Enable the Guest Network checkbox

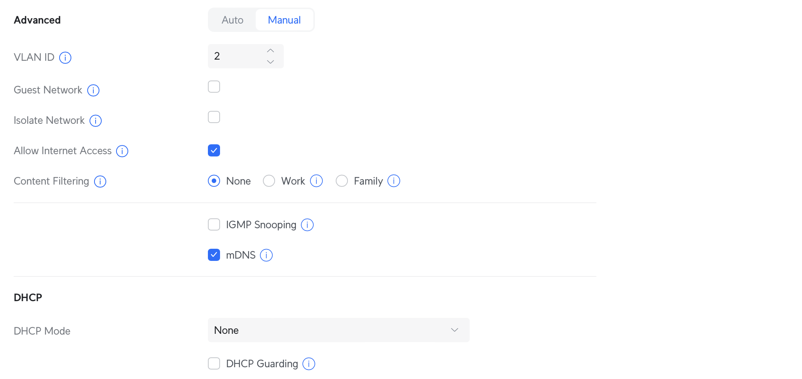(214, 87)
